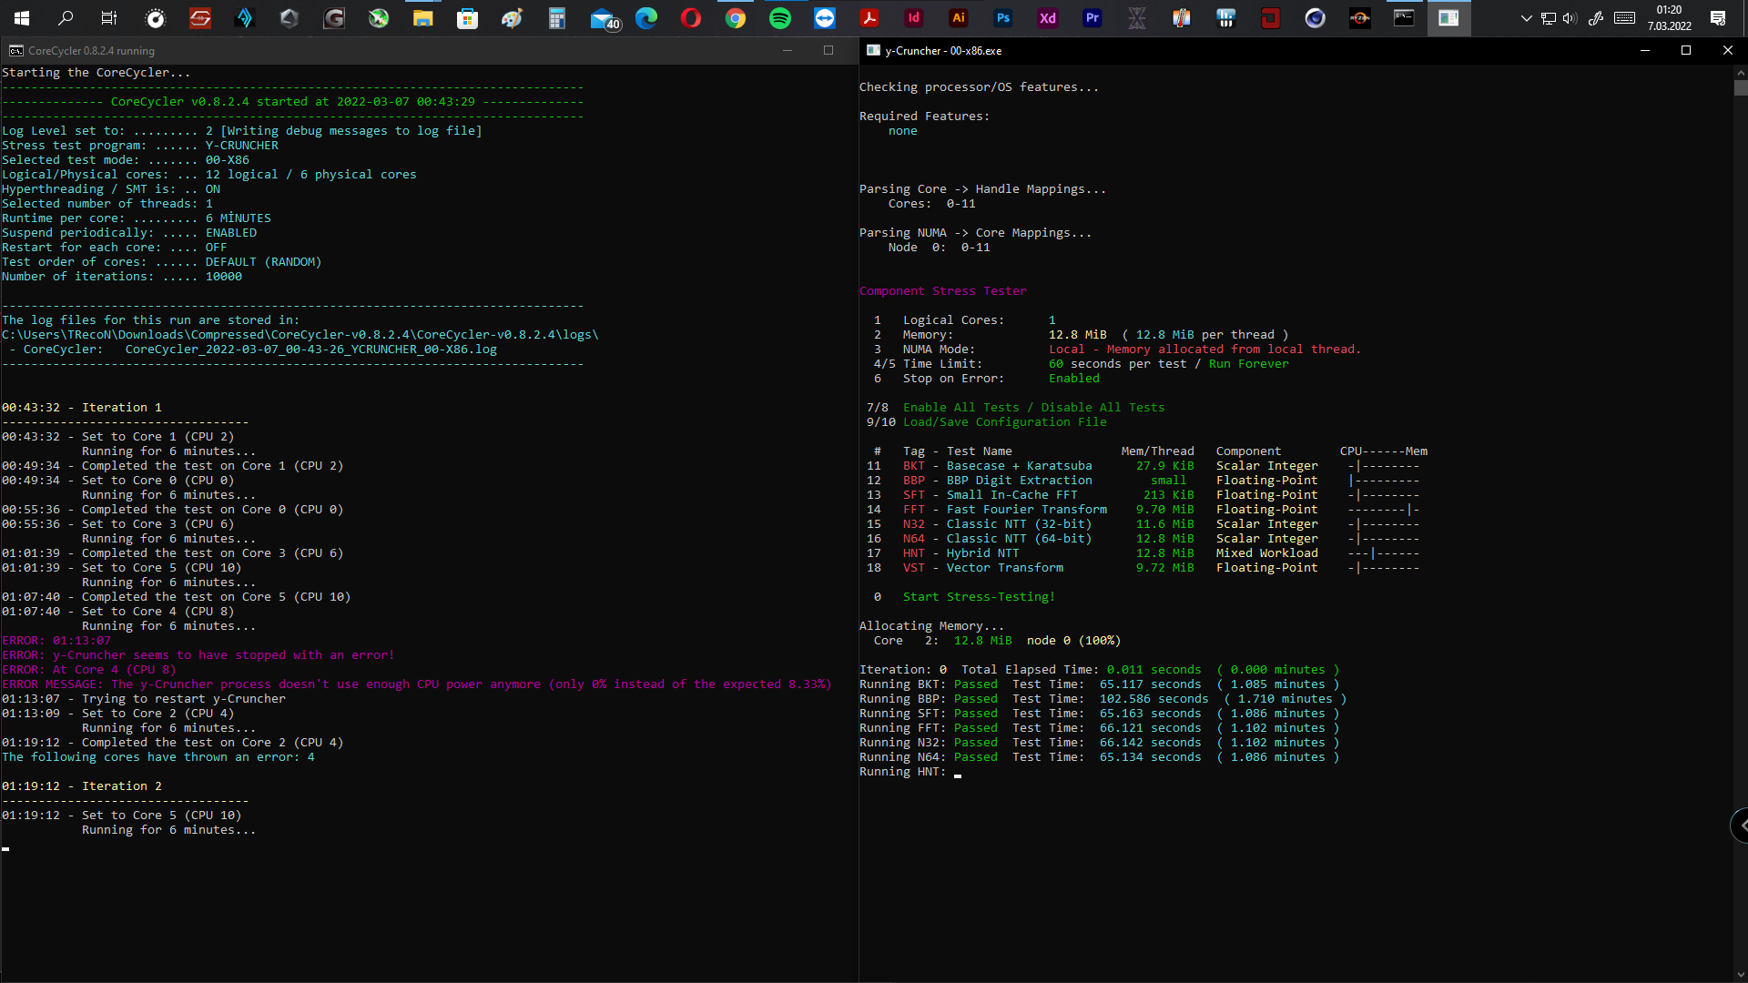Open Windows Ink pen workspace icon
This screenshot has width=1748, height=983.
point(1596,18)
